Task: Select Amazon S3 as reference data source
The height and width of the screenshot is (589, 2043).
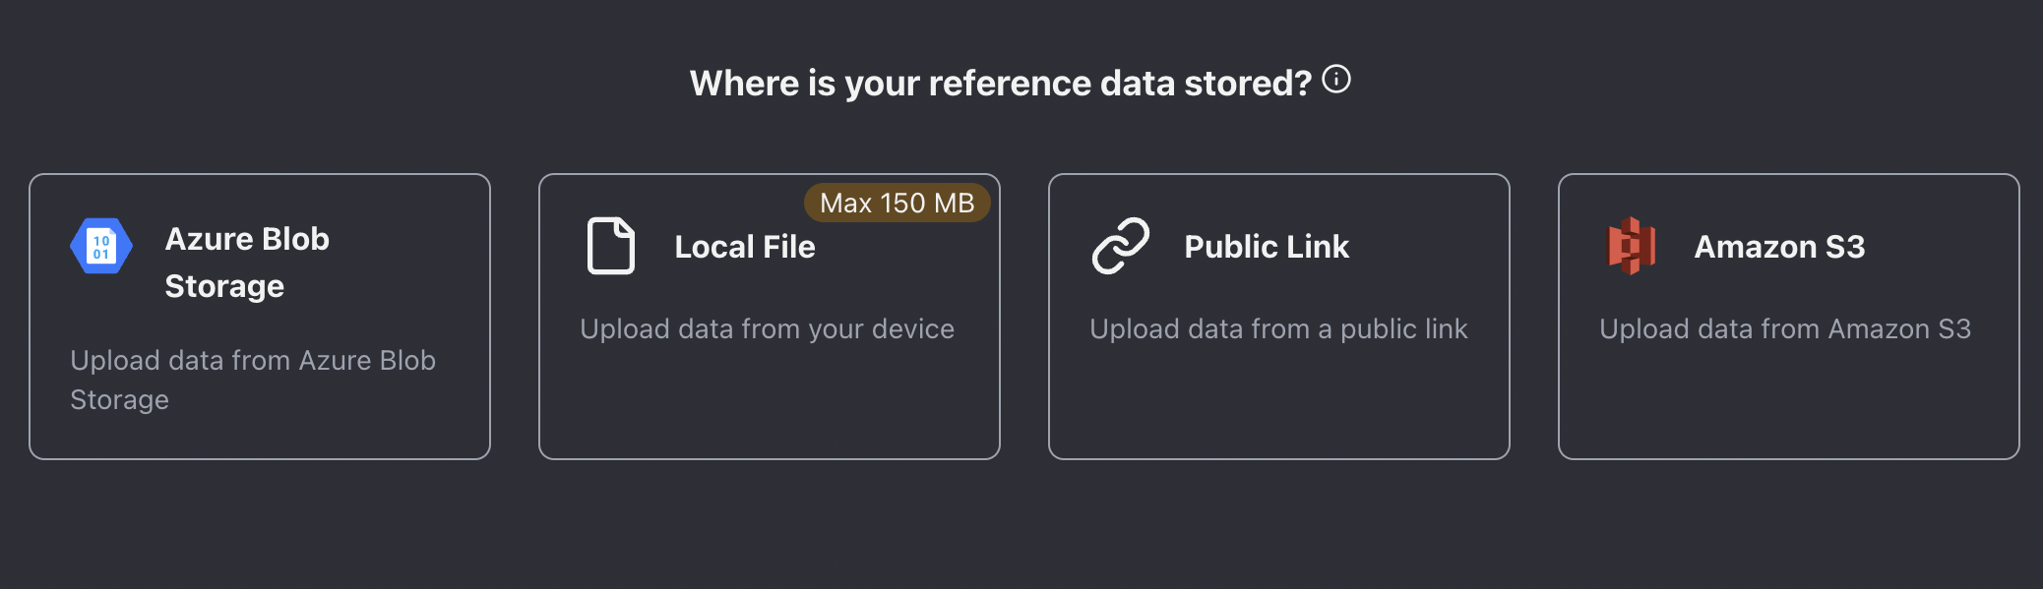Action: (1788, 315)
